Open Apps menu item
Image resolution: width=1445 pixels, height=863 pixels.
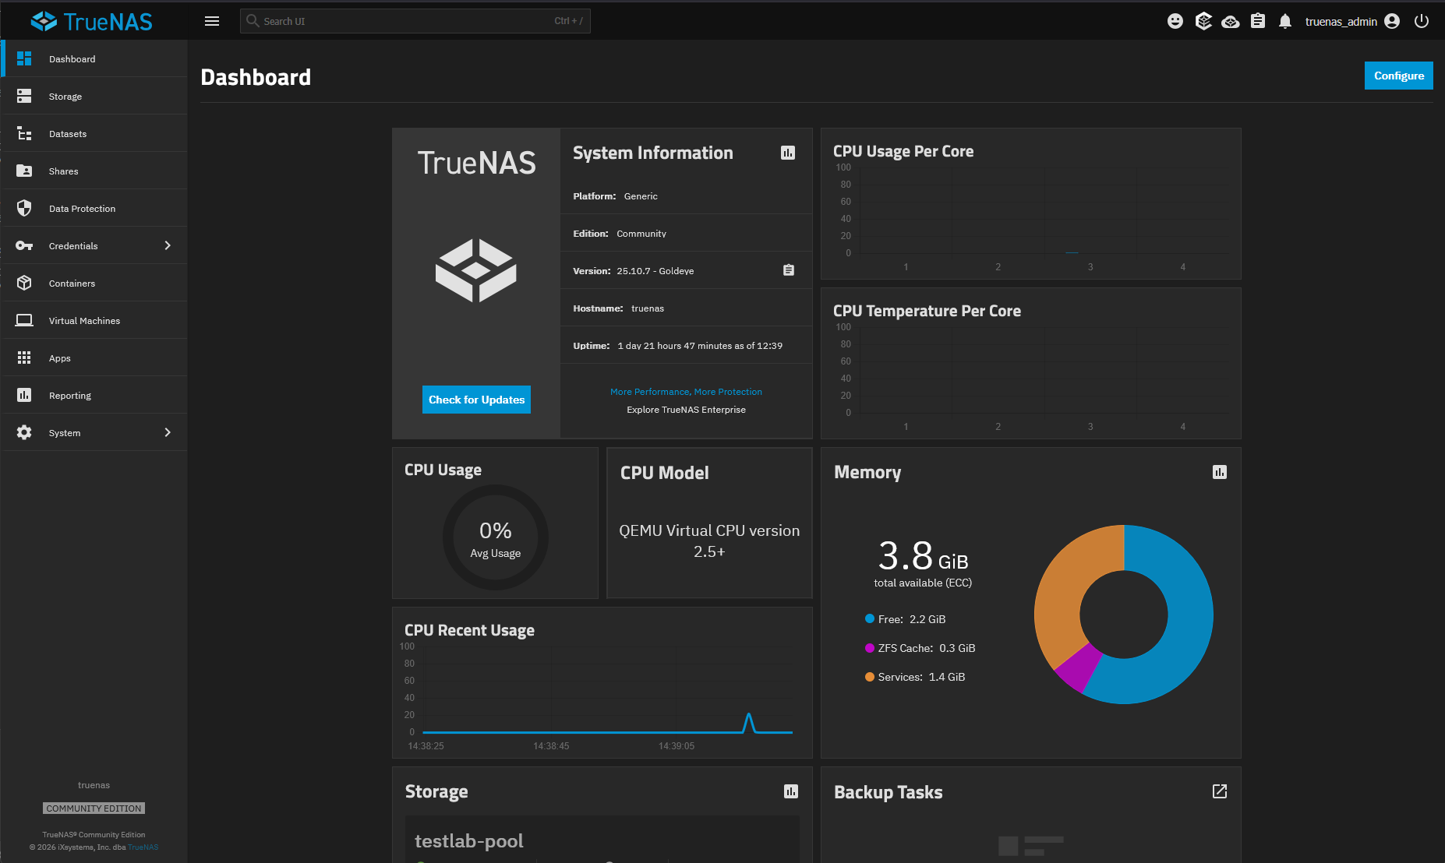[94, 358]
